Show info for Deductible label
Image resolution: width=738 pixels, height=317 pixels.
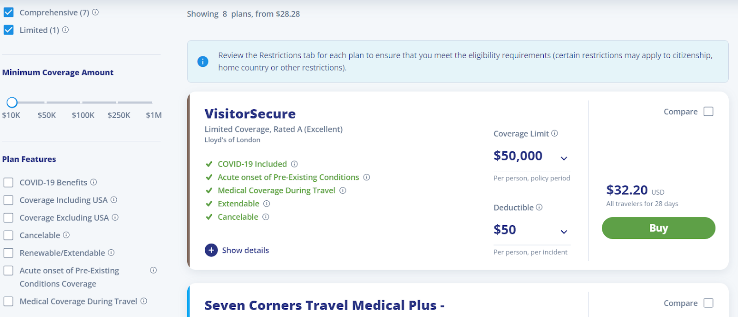tap(539, 207)
